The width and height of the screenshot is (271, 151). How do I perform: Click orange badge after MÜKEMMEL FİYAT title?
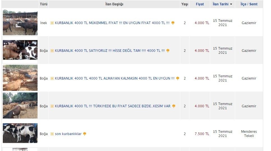[x=173, y=23]
